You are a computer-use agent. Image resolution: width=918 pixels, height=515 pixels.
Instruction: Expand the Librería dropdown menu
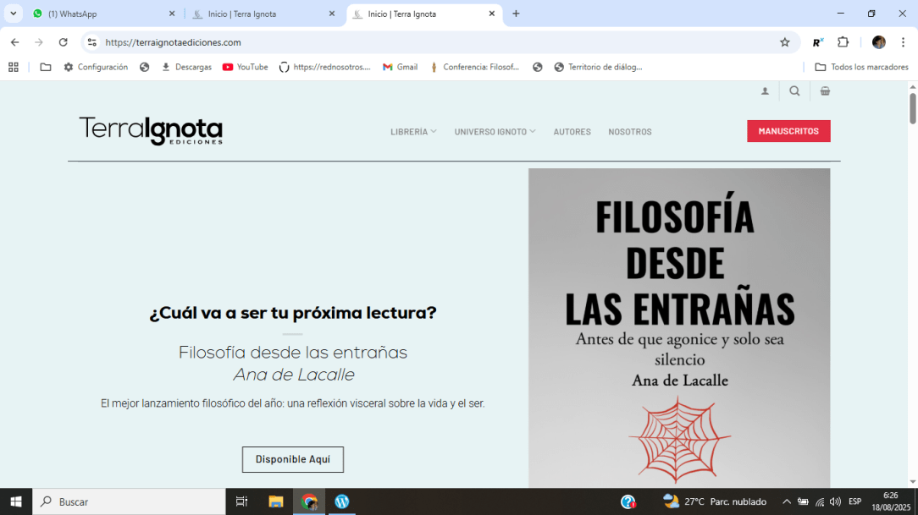[413, 132]
